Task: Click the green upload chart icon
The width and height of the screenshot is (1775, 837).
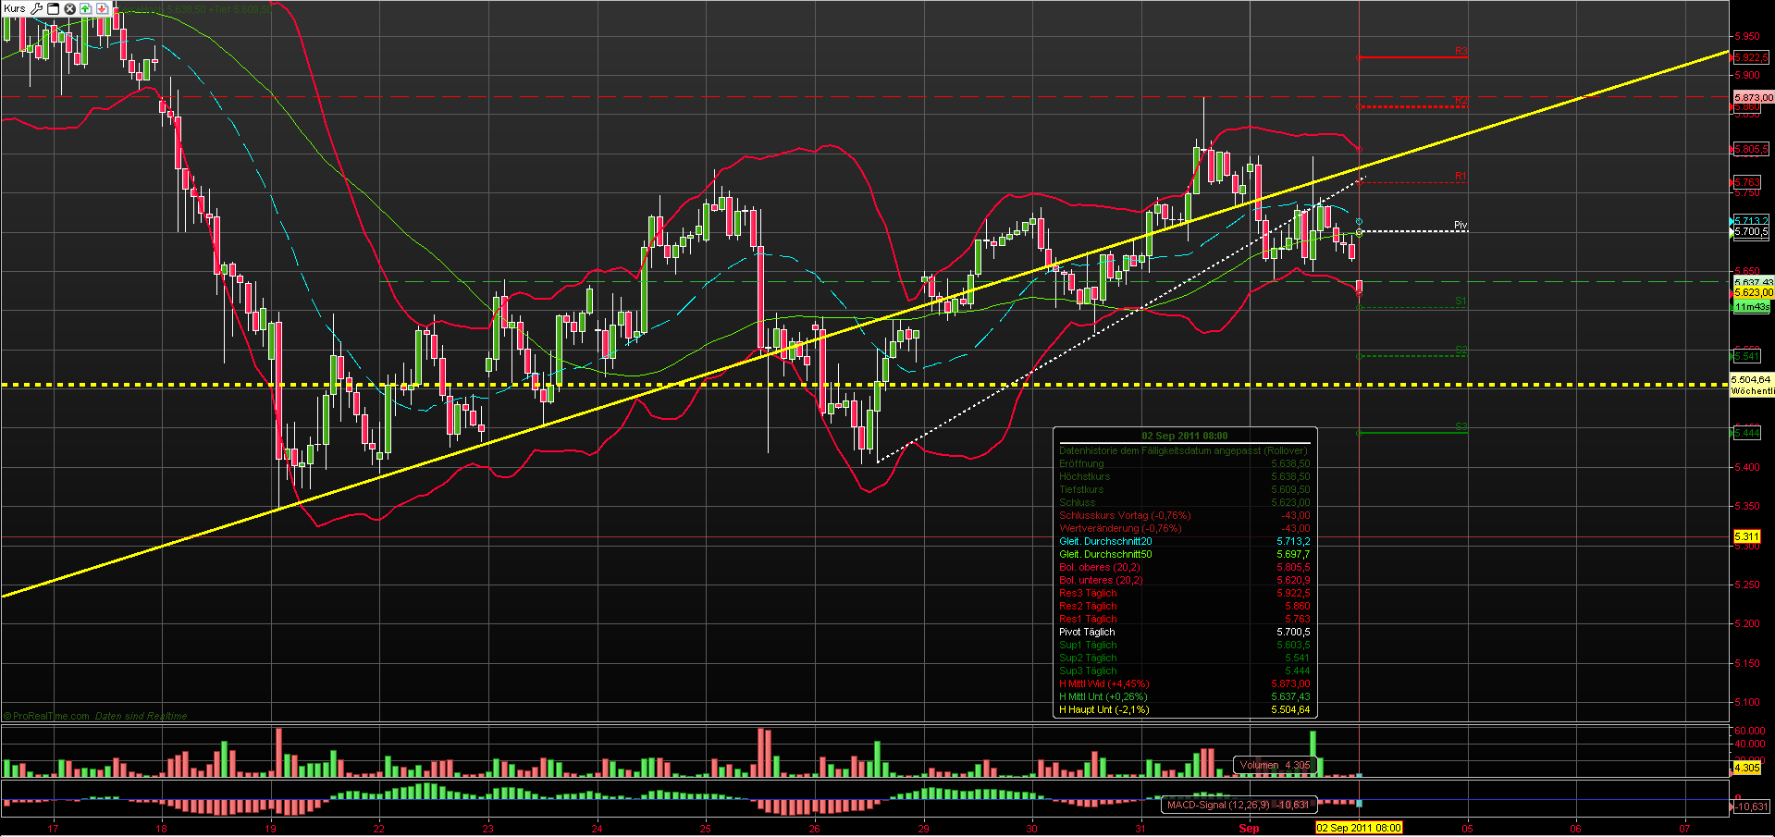Action: [x=85, y=8]
